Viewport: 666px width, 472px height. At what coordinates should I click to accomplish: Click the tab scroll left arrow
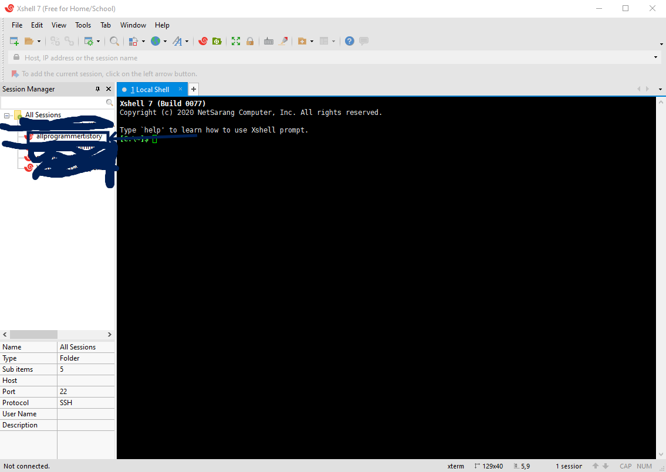point(638,89)
